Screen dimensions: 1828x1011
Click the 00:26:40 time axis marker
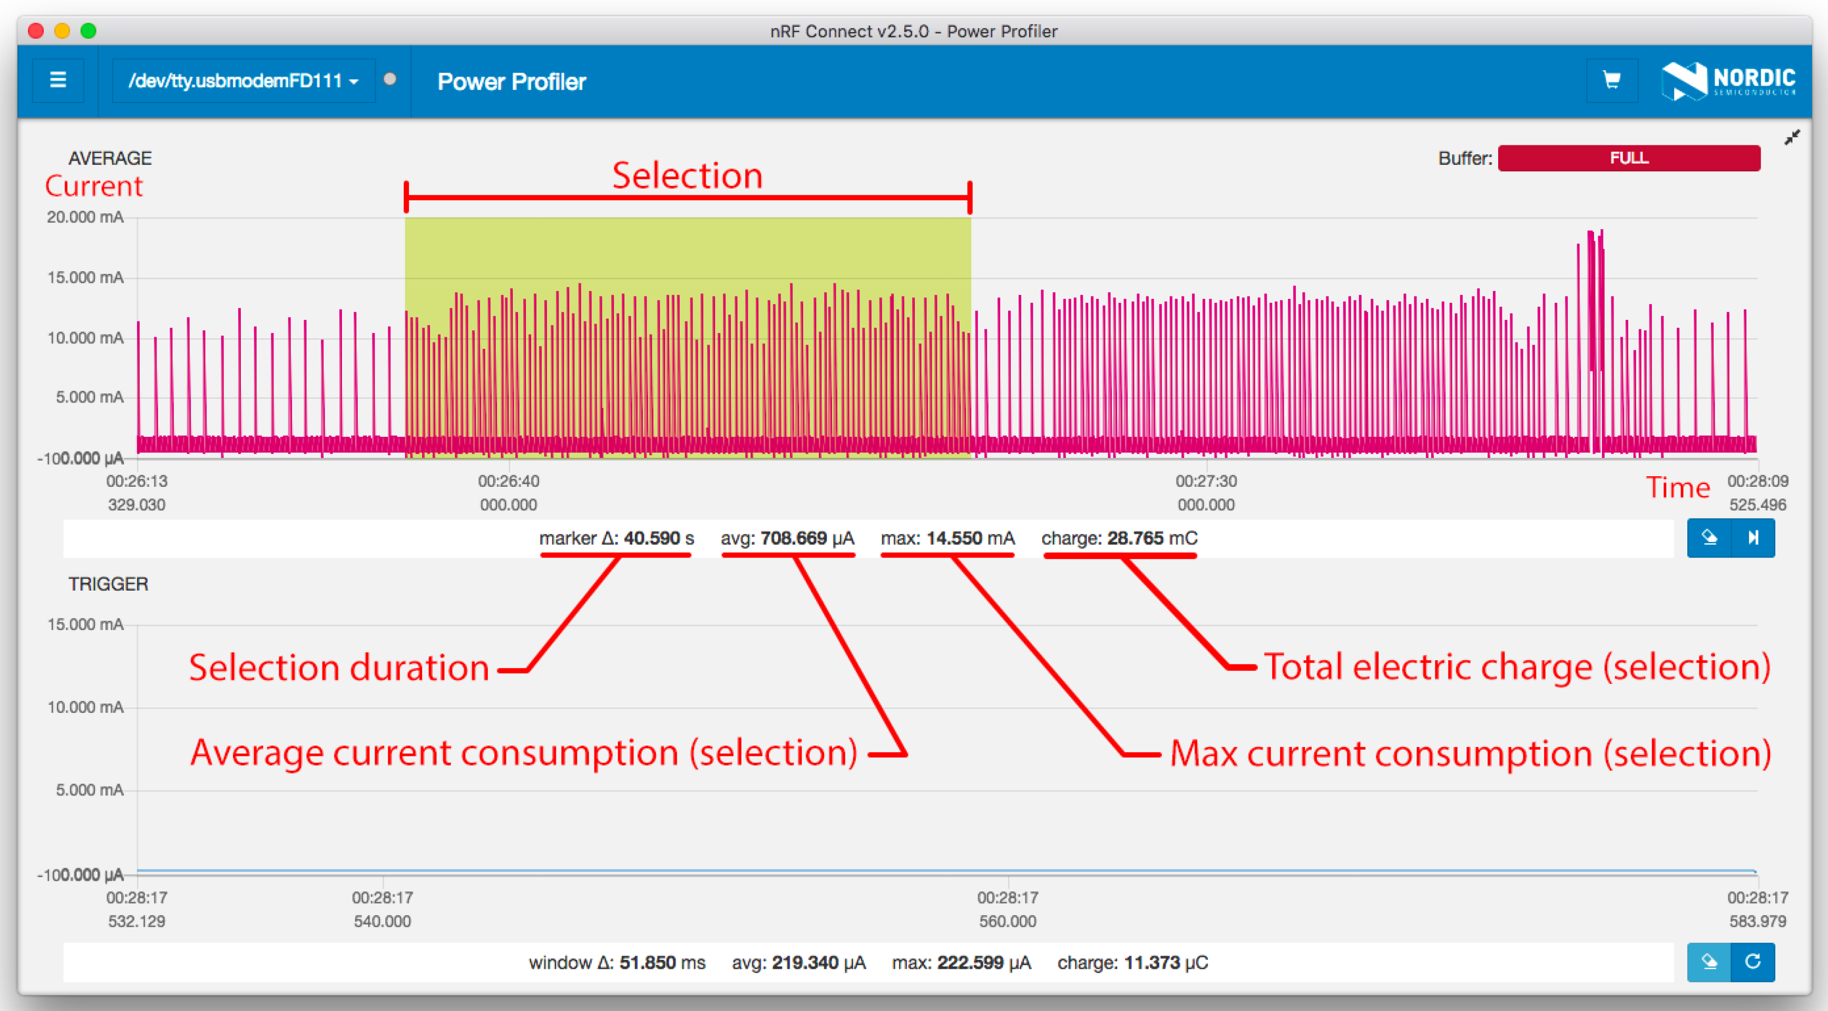coord(508,482)
